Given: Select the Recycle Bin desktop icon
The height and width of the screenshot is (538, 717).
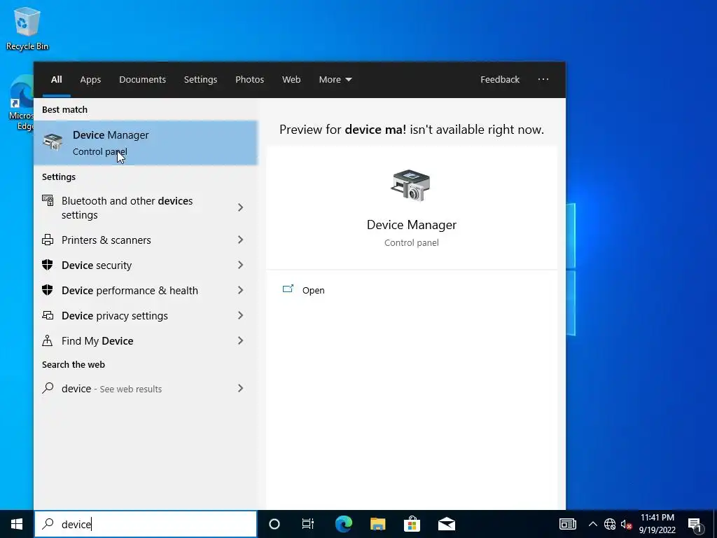Looking at the screenshot, I should point(27,28).
